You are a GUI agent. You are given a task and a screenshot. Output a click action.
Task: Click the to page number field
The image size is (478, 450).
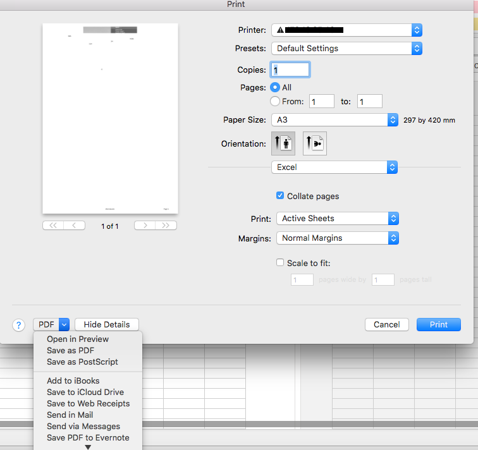[369, 101]
